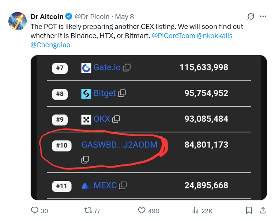This screenshot has height=221, width=279.
Task: Bookmark this post
Action: point(249,210)
